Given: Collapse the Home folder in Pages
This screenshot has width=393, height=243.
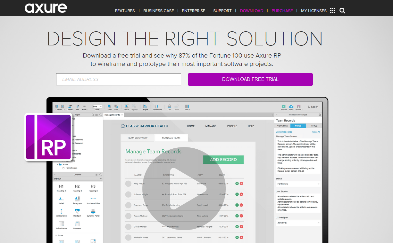Looking at the screenshot, I should click(x=57, y=164).
